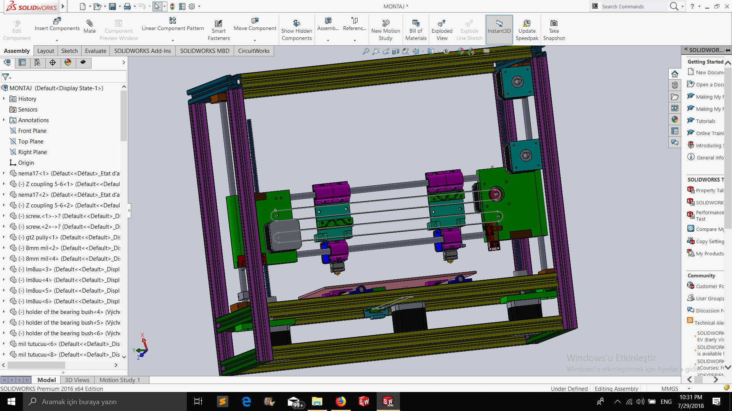
Task: Click Zoom to Fit icon
Action: click(366, 51)
